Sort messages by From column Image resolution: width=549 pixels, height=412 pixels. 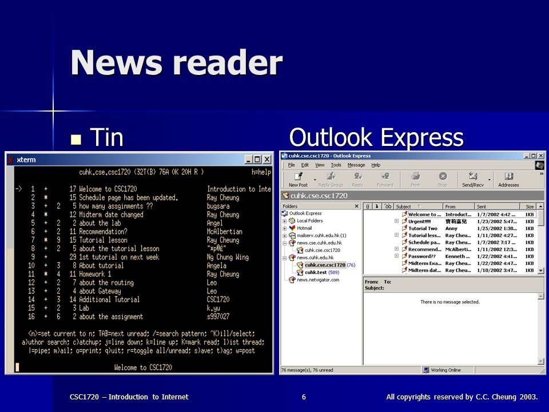click(x=459, y=207)
